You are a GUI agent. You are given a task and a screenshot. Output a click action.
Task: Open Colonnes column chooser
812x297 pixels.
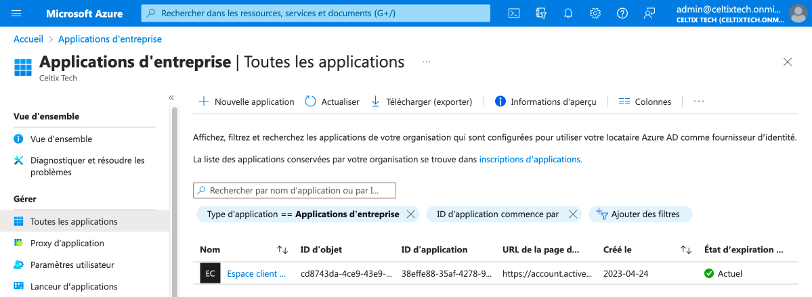(645, 101)
